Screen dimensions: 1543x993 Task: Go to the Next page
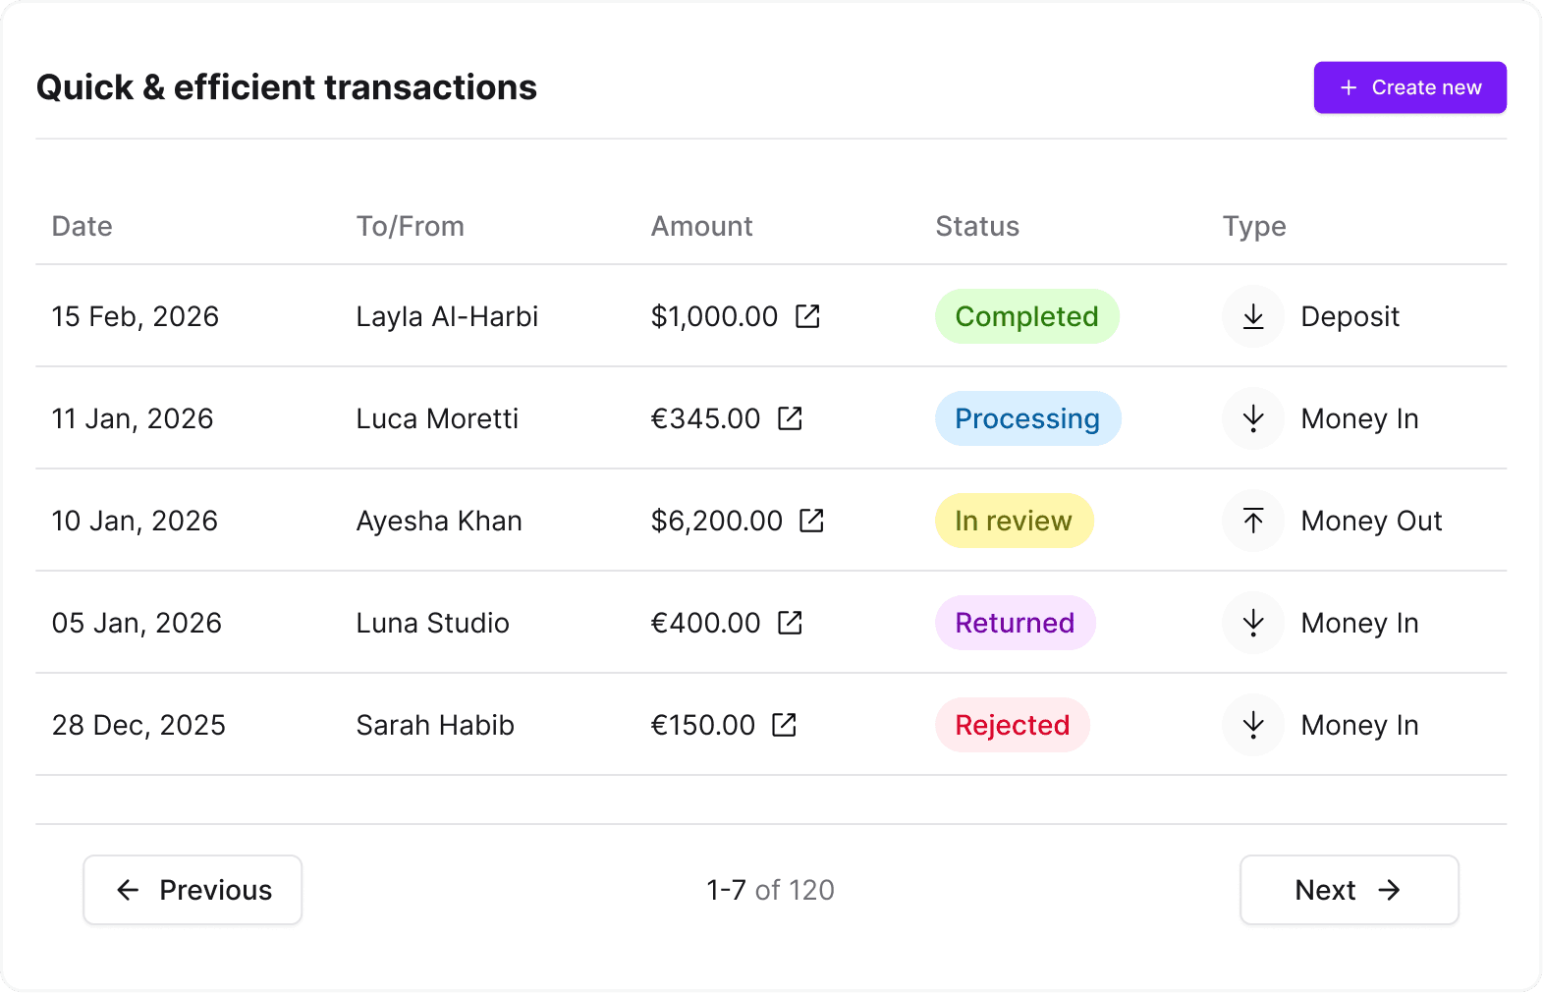pos(1349,890)
